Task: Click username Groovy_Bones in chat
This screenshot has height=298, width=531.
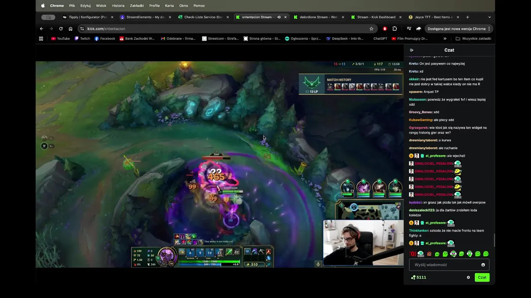Action: click(x=421, y=112)
